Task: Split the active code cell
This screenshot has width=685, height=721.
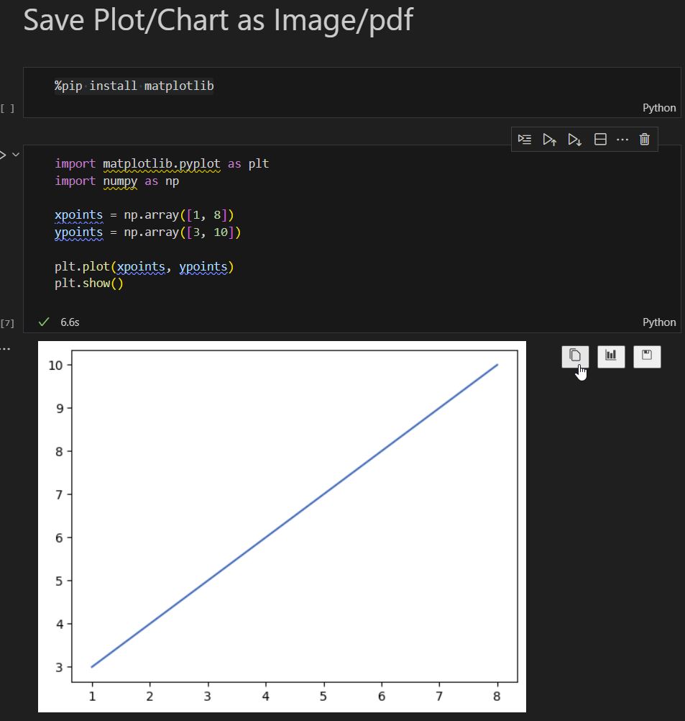Action: click(600, 139)
